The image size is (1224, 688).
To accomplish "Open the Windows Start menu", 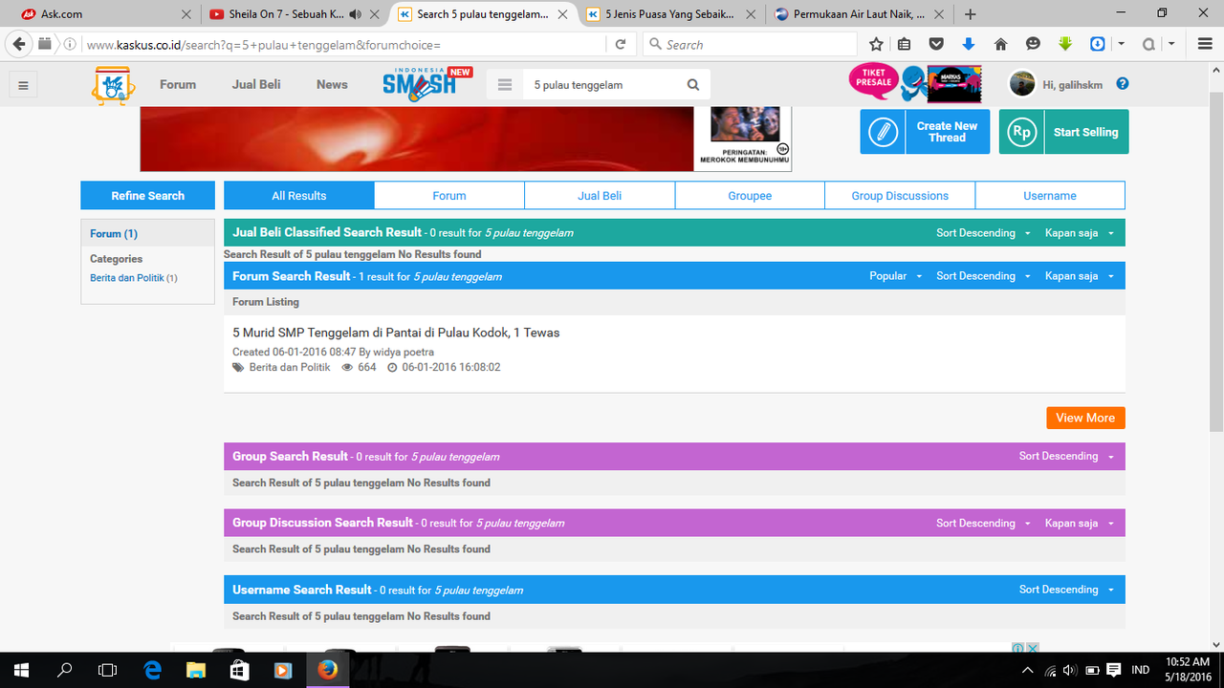I will (20, 670).
